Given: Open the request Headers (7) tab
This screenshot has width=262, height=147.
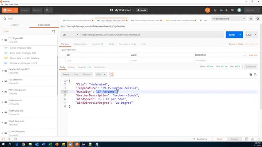Looking at the screenshot, I should 97,44.
